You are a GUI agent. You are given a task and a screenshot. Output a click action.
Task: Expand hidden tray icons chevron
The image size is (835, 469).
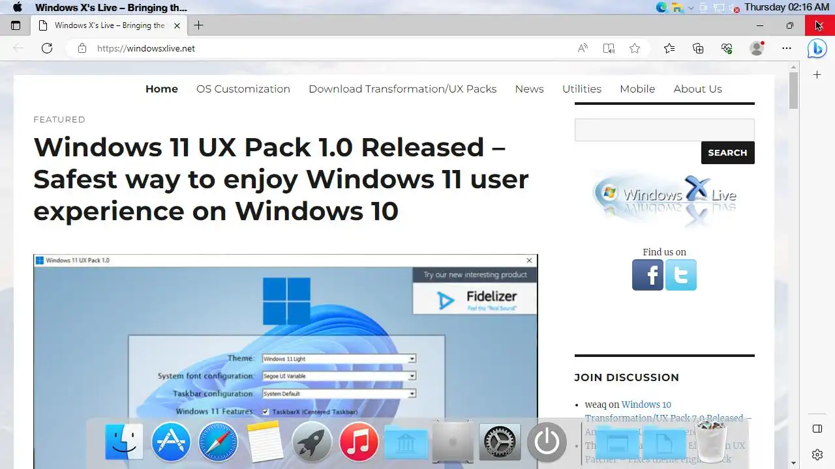point(690,7)
